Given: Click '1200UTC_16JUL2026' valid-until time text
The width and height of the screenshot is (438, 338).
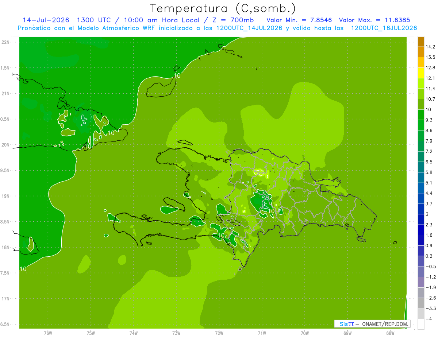Looking at the screenshot, I should click(384, 28).
